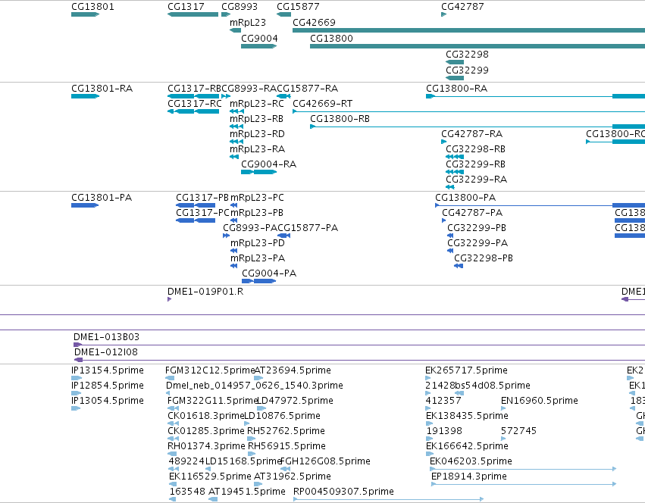The image size is (645, 503).
Task: Click transcript CG32299-RB
Action: [x=475, y=164]
